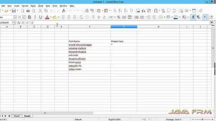Viewport: 216px width, 121px height.
Task: Open the Edit menu
Action: 3,6
